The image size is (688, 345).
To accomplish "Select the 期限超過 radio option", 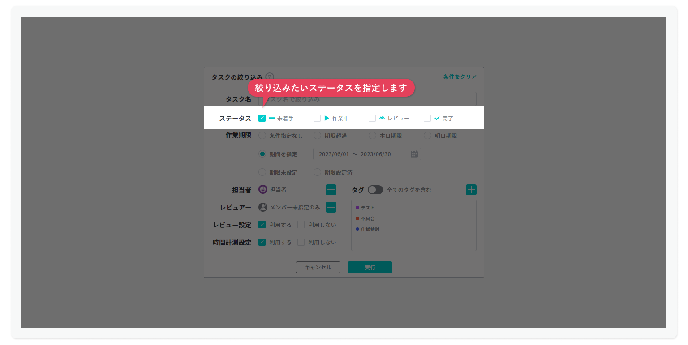I will pos(317,136).
